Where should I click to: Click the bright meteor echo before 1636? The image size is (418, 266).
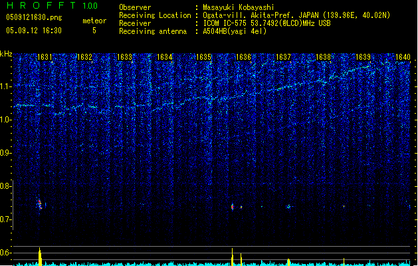(x=233, y=207)
